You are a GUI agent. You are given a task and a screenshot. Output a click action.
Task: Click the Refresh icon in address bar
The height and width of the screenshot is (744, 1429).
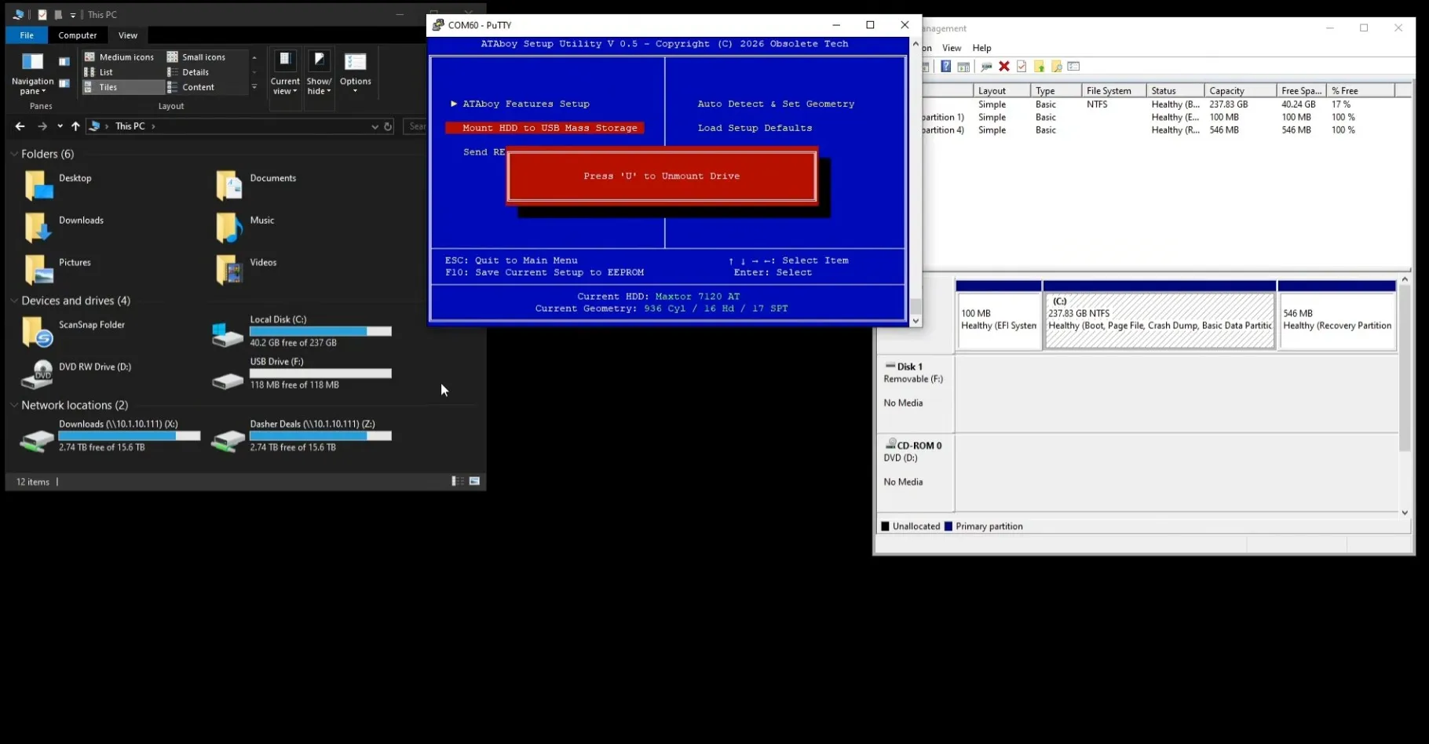[x=388, y=126]
